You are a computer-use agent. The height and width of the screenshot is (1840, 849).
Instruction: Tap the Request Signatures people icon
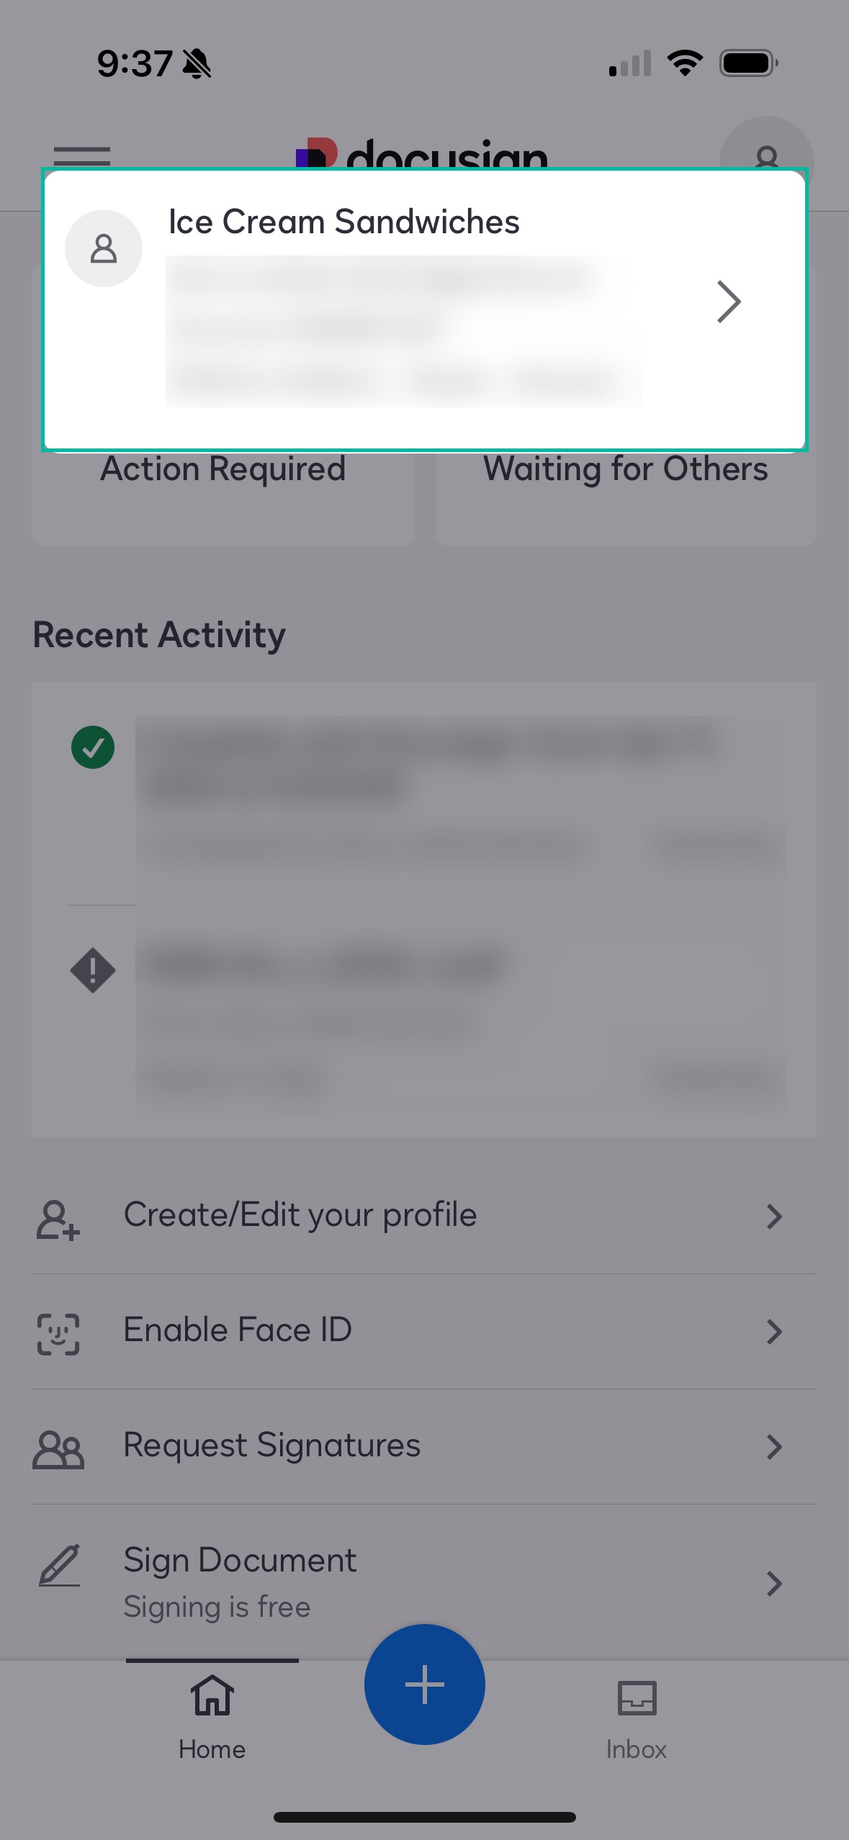(58, 1448)
